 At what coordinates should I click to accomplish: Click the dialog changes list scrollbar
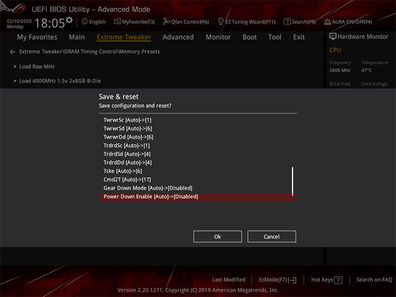[x=293, y=182]
